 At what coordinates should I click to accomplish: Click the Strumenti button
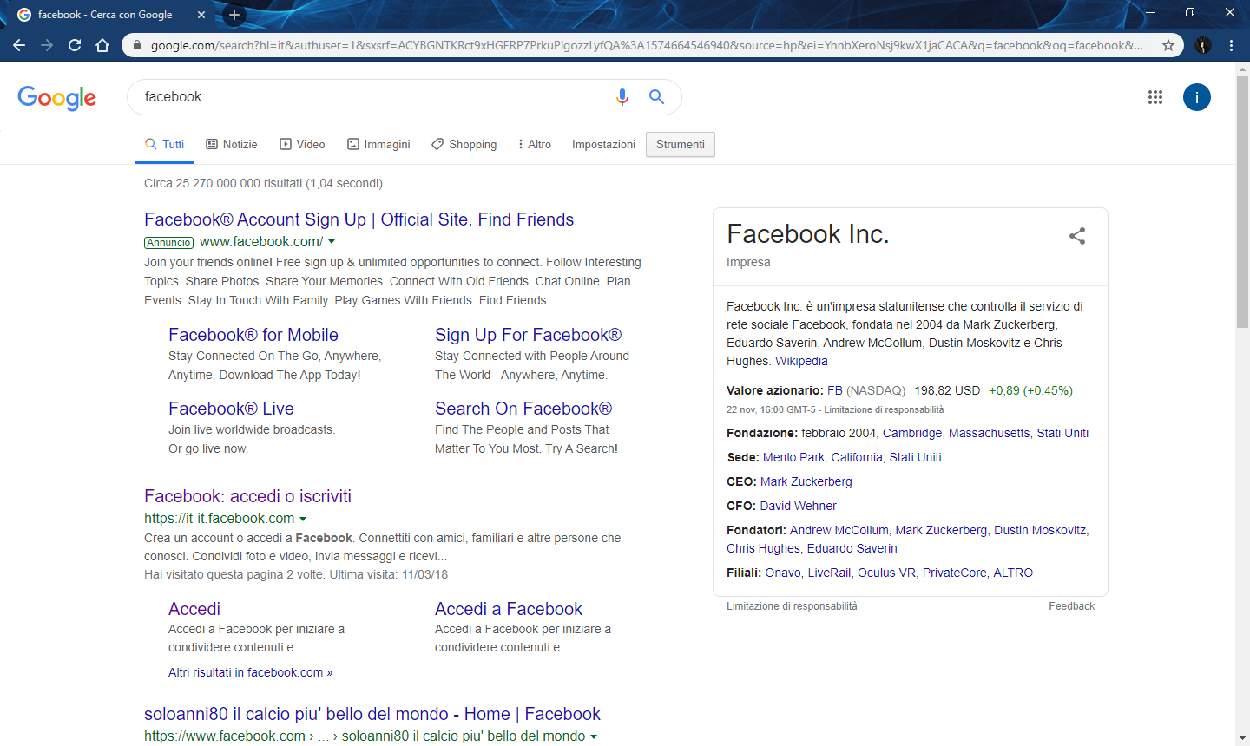pos(681,145)
